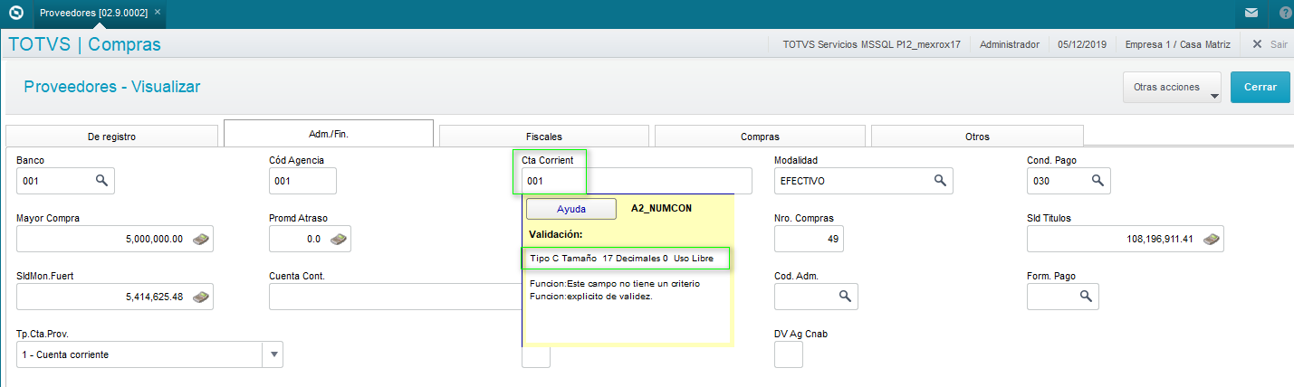Screen dimensions: 1294x387
Task: Click the Promd Atraso calculator icon
Action: tap(339, 239)
